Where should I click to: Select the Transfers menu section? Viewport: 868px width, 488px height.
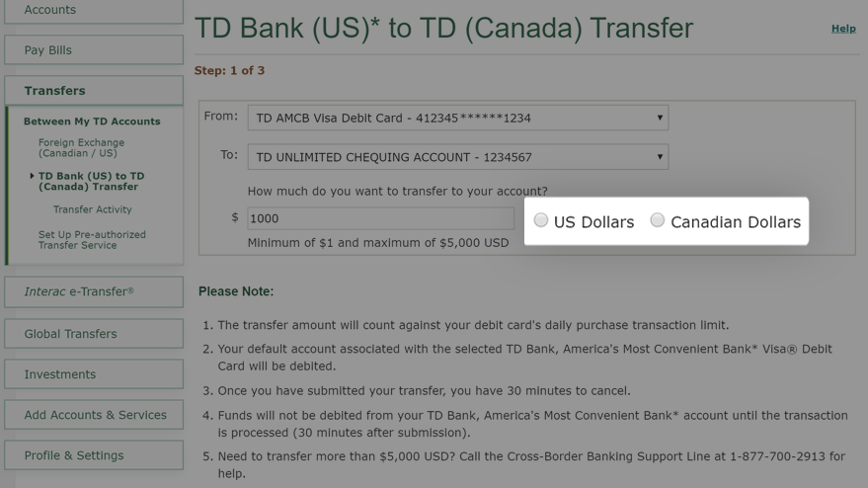pyautogui.click(x=94, y=90)
